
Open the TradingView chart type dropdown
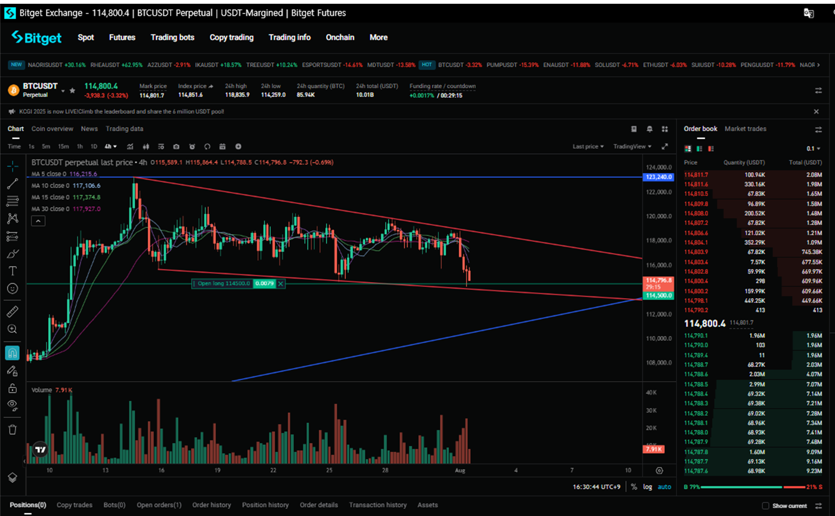pos(632,146)
